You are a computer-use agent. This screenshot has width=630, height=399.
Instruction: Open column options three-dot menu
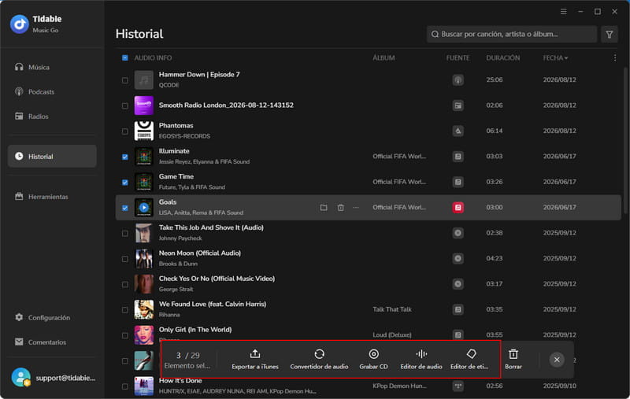tap(615, 57)
